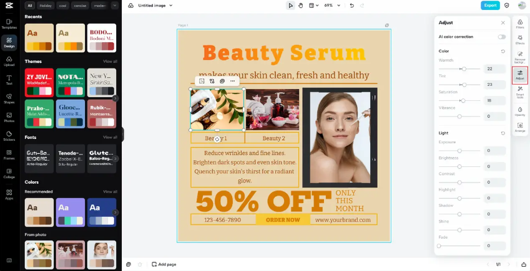
Task: Apply the purple recommended color palette
Action: [71, 212]
